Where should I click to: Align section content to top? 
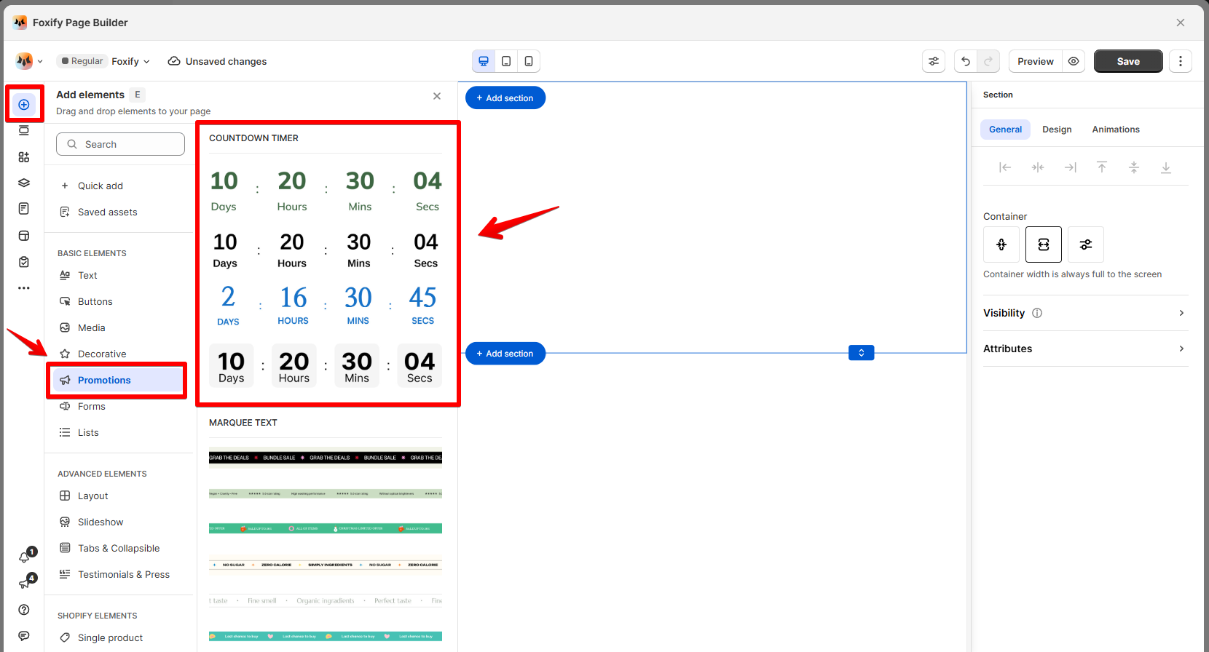point(1102,167)
